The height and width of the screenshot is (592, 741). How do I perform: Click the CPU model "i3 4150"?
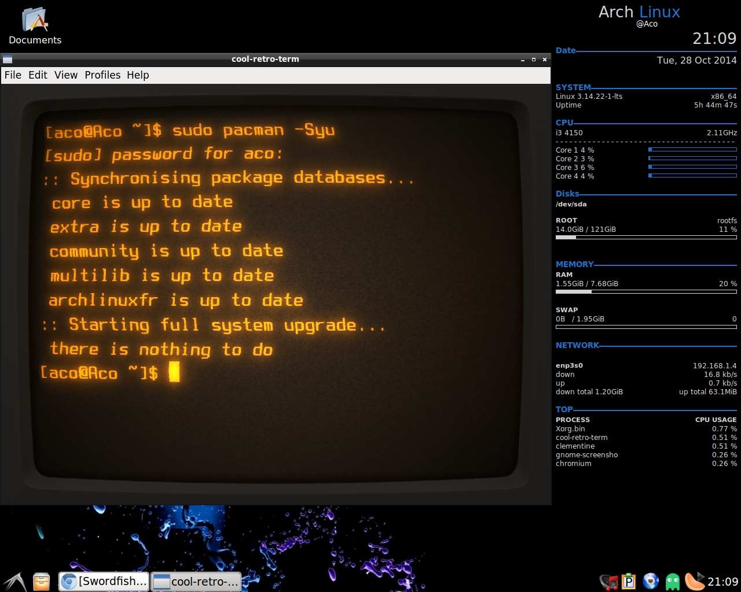coord(569,133)
